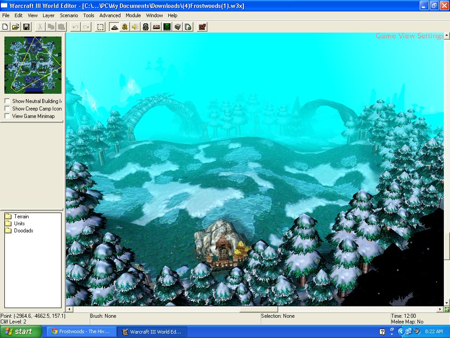Open the Module menu

click(x=133, y=15)
